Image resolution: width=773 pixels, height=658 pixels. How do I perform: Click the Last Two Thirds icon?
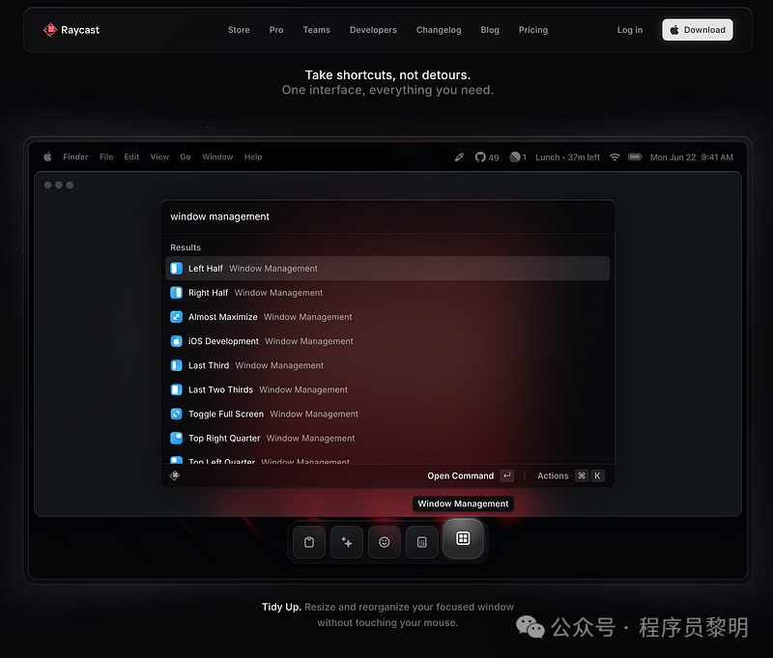click(x=177, y=389)
